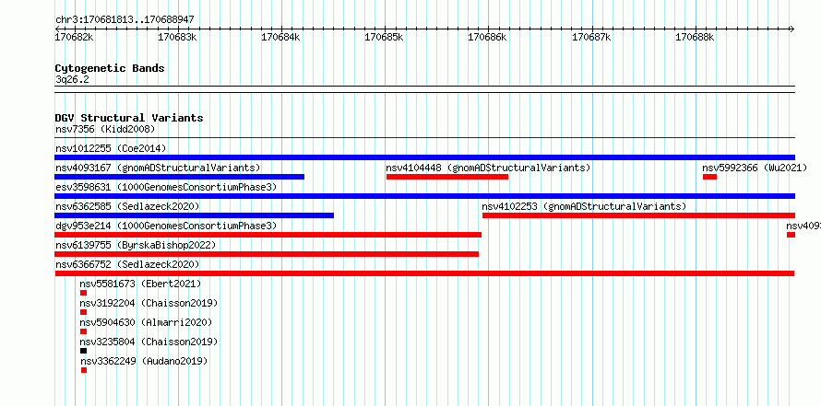
Task: Select the 3q26.2 band label
Action: [x=72, y=80]
